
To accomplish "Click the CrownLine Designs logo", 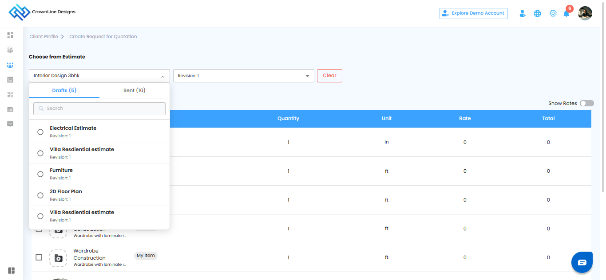I will tap(42, 12).
